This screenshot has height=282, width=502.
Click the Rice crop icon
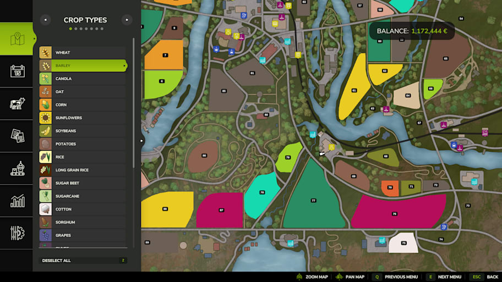click(46, 157)
